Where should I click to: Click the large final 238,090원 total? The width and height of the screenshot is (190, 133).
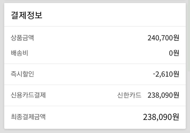[x=161, y=117]
